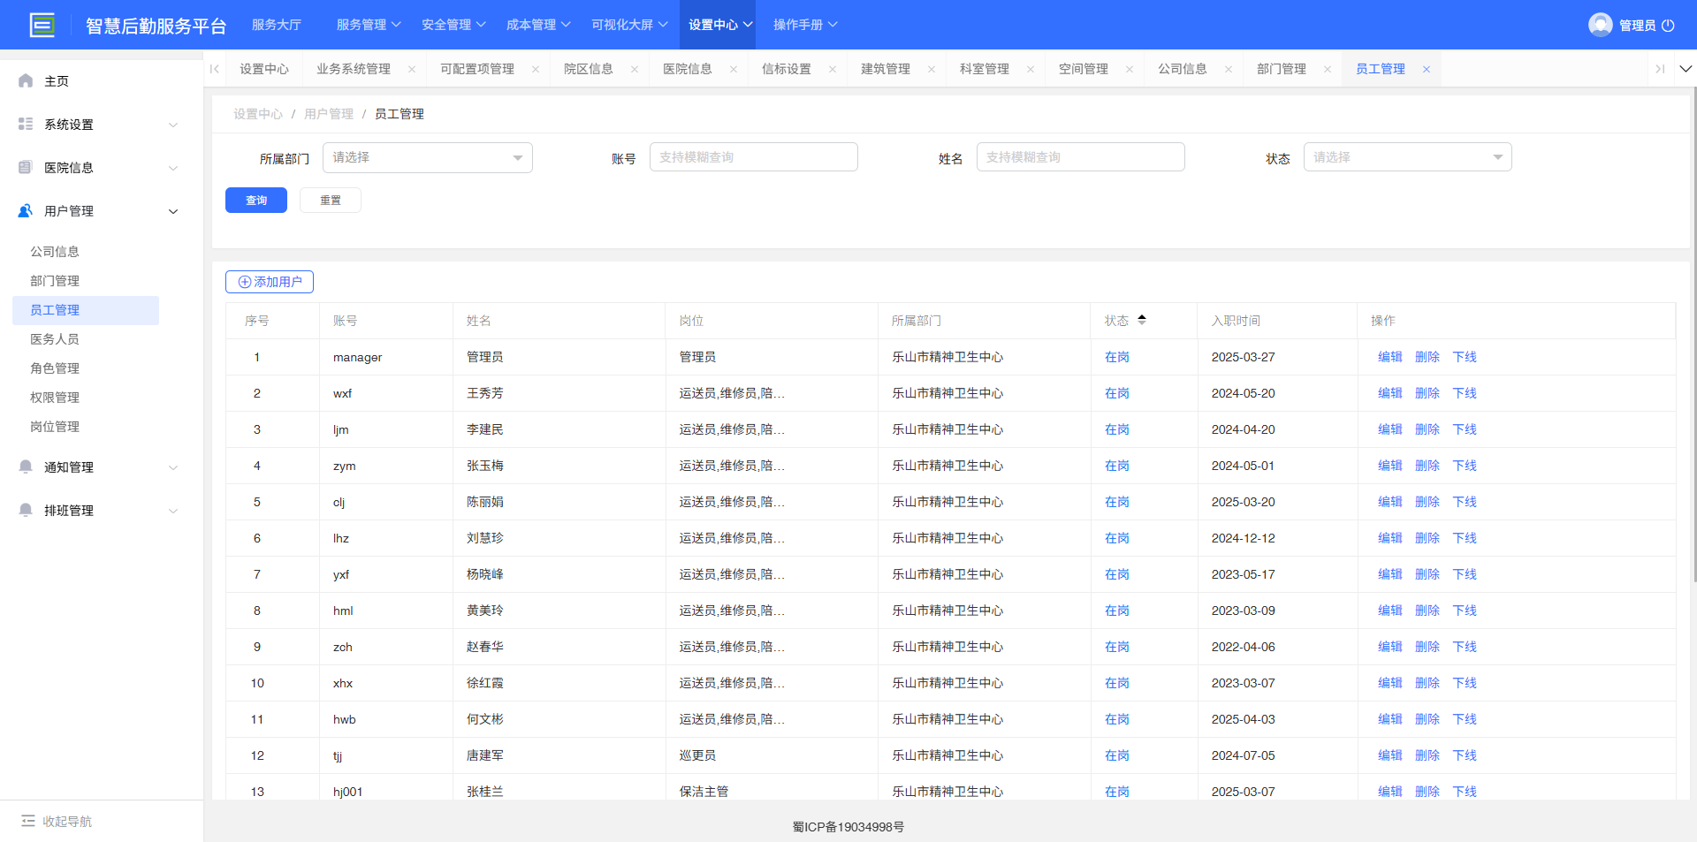The height and width of the screenshot is (842, 1697).
Task: Expand 系统设置 in the sidebar
Action: click(173, 125)
